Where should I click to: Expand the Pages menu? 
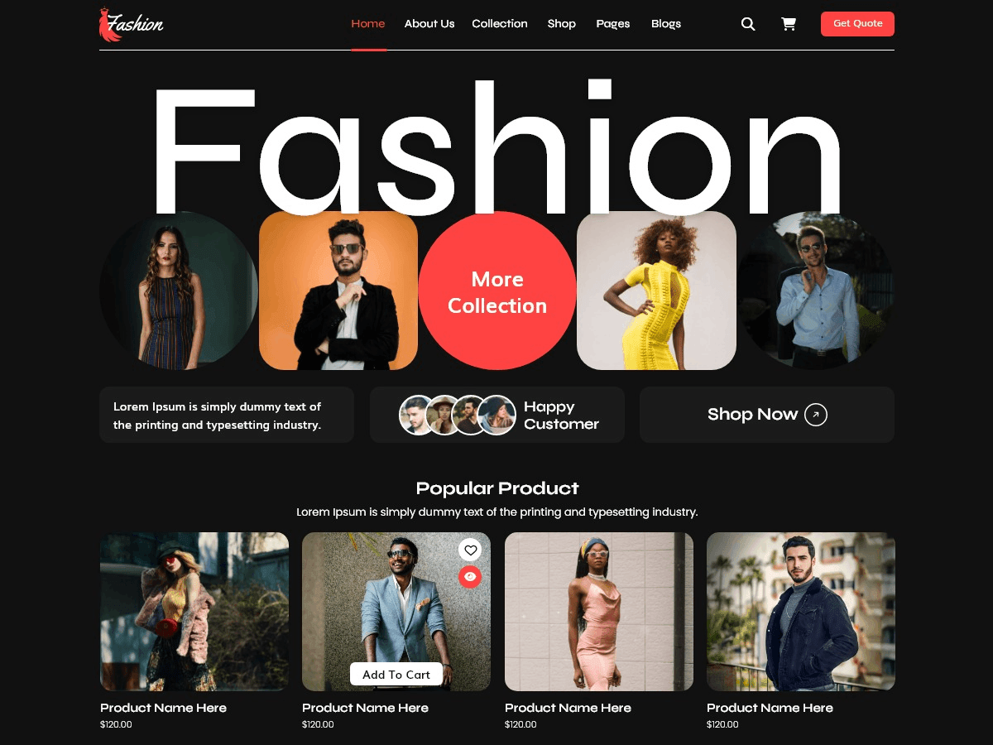click(613, 24)
